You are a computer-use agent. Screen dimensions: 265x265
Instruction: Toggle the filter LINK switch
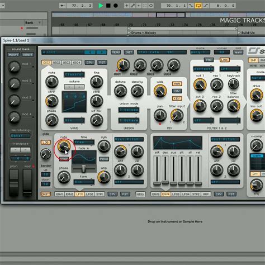tap(225, 60)
